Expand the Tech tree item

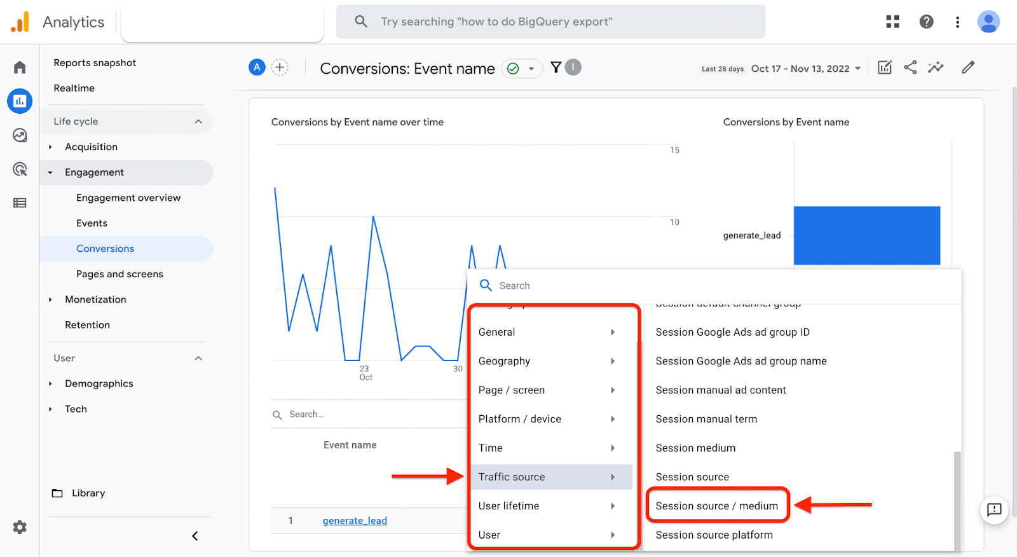pos(50,409)
